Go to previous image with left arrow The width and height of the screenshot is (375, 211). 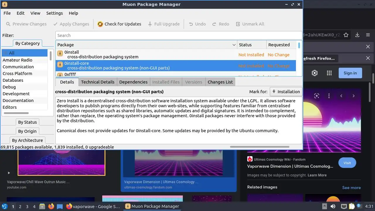coord(341,96)
